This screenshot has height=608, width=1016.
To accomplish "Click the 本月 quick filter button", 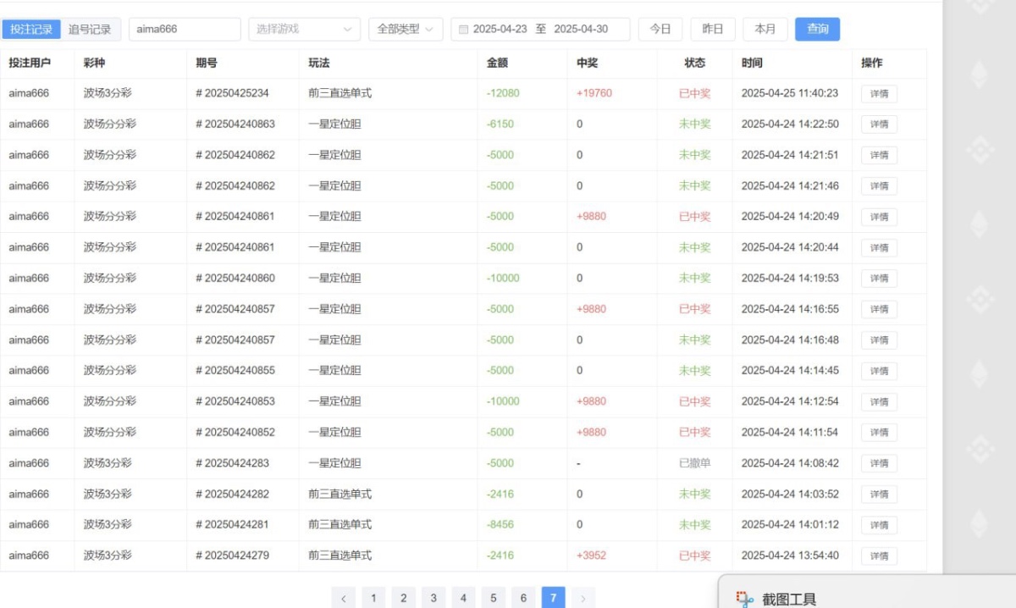I will coord(765,28).
